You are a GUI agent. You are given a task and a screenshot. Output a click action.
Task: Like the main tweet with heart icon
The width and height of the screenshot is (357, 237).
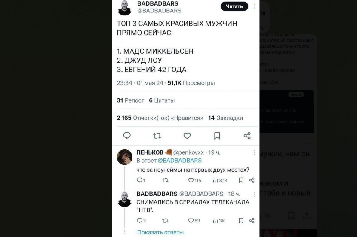pyautogui.click(x=187, y=136)
